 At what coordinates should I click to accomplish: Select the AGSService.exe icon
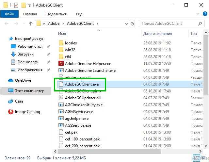[x=61, y=125]
